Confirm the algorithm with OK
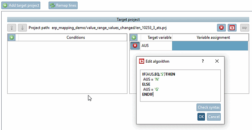Viewport: 252px width, 130px height. tap(201, 117)
